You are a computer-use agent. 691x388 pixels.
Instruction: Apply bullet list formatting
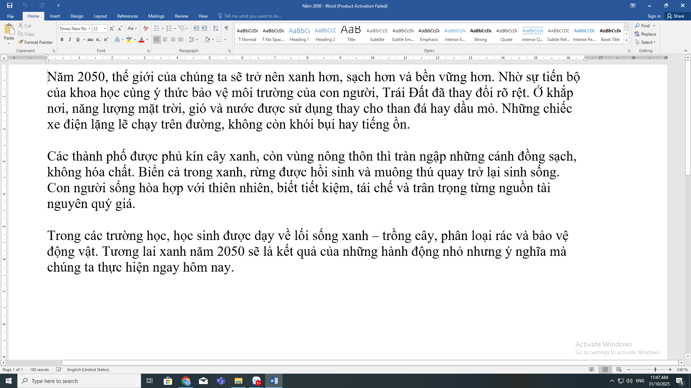pos(157,28)
